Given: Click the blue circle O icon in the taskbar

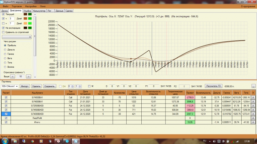Looking at the screenshot, I should coord(67,141).
